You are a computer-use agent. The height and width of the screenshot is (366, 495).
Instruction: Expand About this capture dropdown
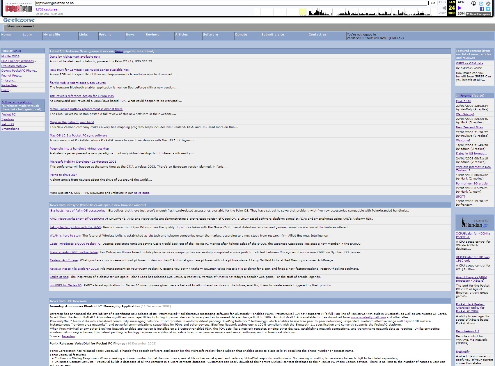click(x=478, y=14)
